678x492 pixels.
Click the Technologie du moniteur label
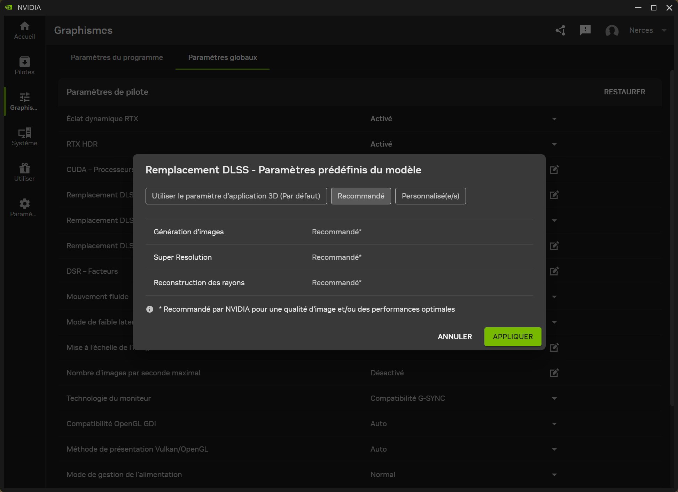[x=109, y=398]
